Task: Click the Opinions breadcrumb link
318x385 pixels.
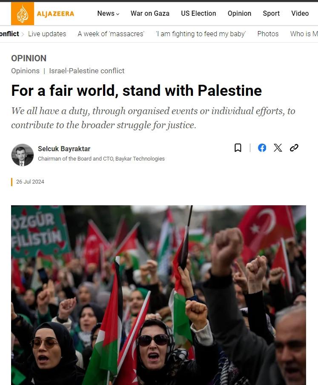Action: (25, 71)
